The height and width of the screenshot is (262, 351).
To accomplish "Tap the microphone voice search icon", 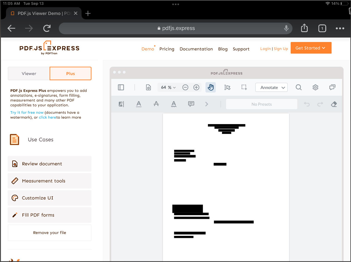I will click(286, 28).
